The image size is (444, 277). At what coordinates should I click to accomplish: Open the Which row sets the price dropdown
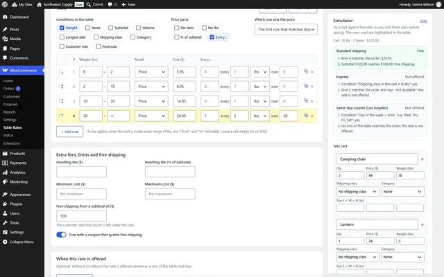286,29
